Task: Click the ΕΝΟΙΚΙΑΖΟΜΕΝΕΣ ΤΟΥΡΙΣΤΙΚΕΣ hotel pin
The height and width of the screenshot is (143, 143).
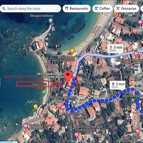Action: [x=77, y=135]
